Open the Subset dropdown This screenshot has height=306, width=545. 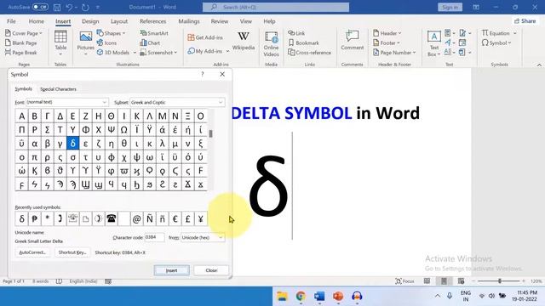pos(177,102)
